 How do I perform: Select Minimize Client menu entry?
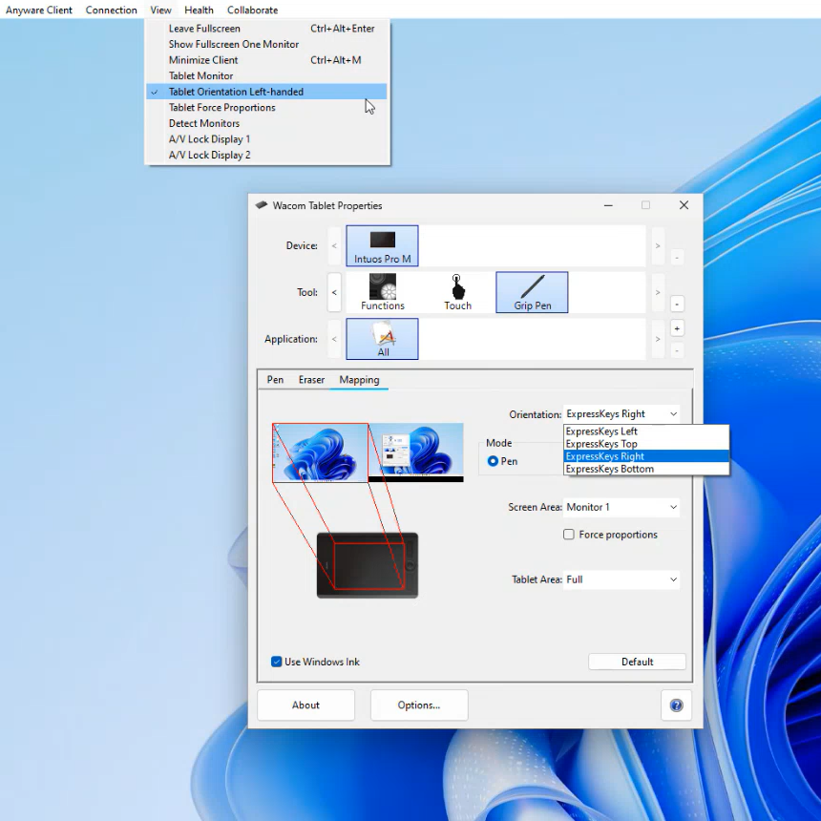pyautogui.click(x=266, y=60)
